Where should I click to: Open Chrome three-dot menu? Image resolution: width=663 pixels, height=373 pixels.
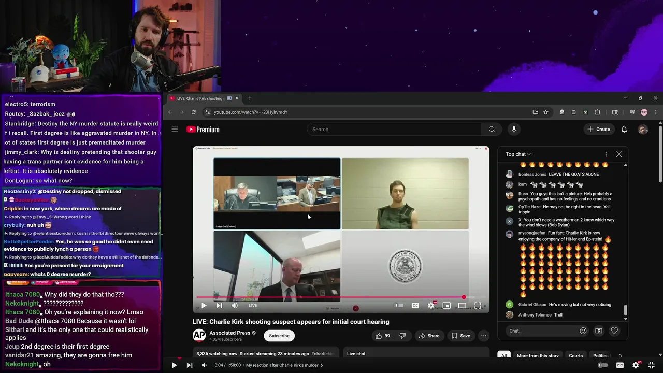655,112
